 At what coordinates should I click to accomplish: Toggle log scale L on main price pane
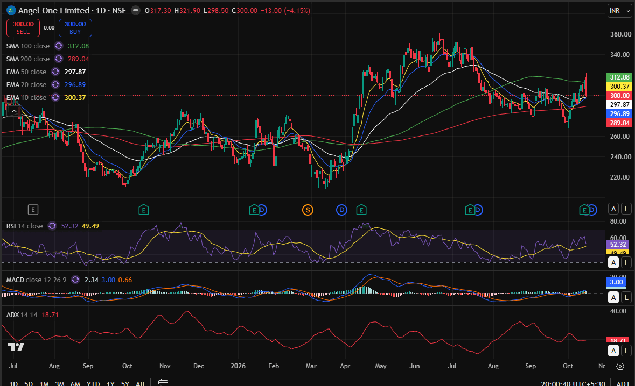point(626,209)
